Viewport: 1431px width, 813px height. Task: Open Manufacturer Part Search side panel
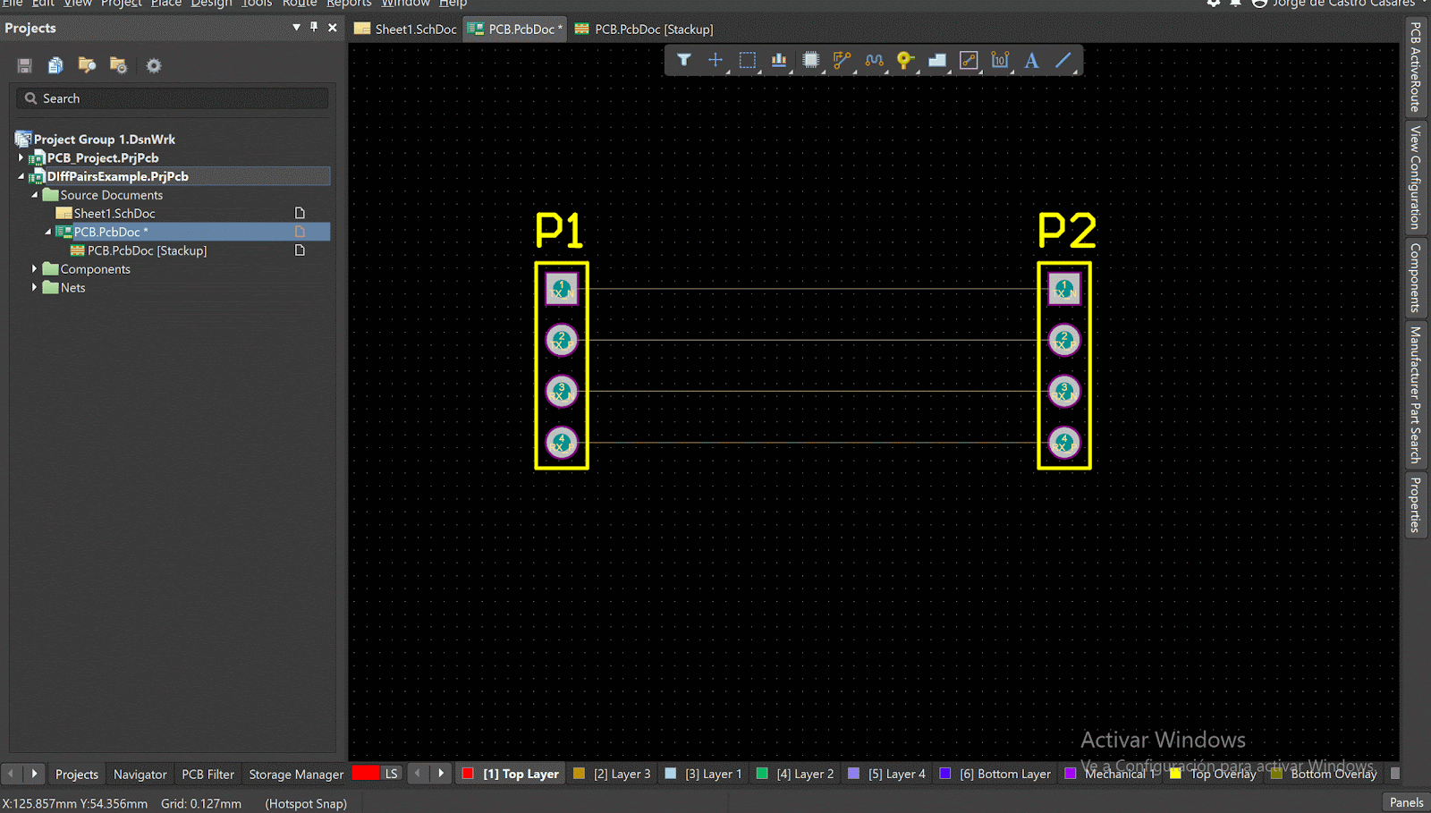pos(1415,394)
